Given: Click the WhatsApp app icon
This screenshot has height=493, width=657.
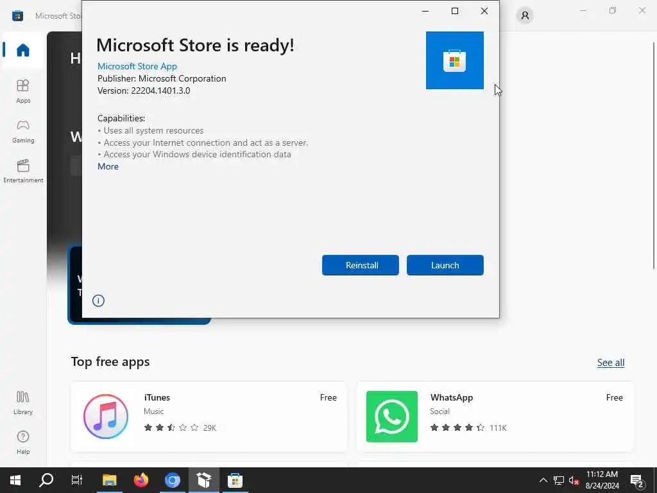Looking at the screenshot, I should click(392, 417).
